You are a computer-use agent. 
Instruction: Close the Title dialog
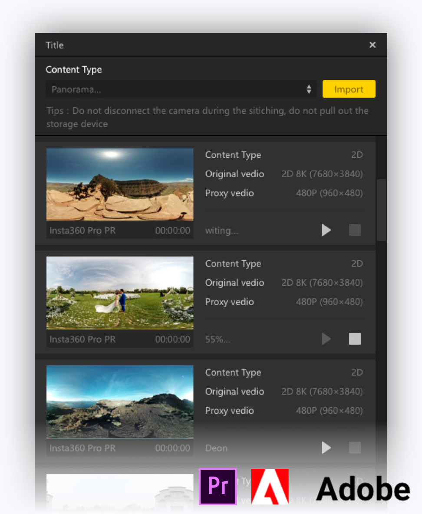[x=373, y=45]
